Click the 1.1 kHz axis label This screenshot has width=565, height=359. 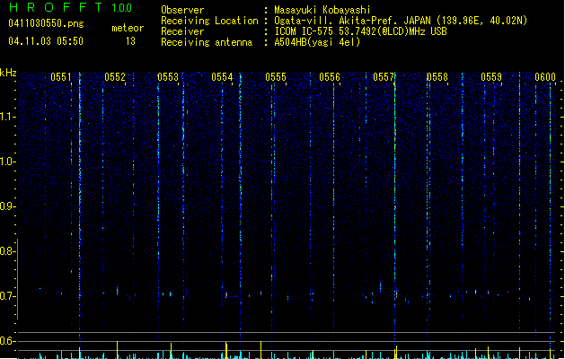[7, 117]
